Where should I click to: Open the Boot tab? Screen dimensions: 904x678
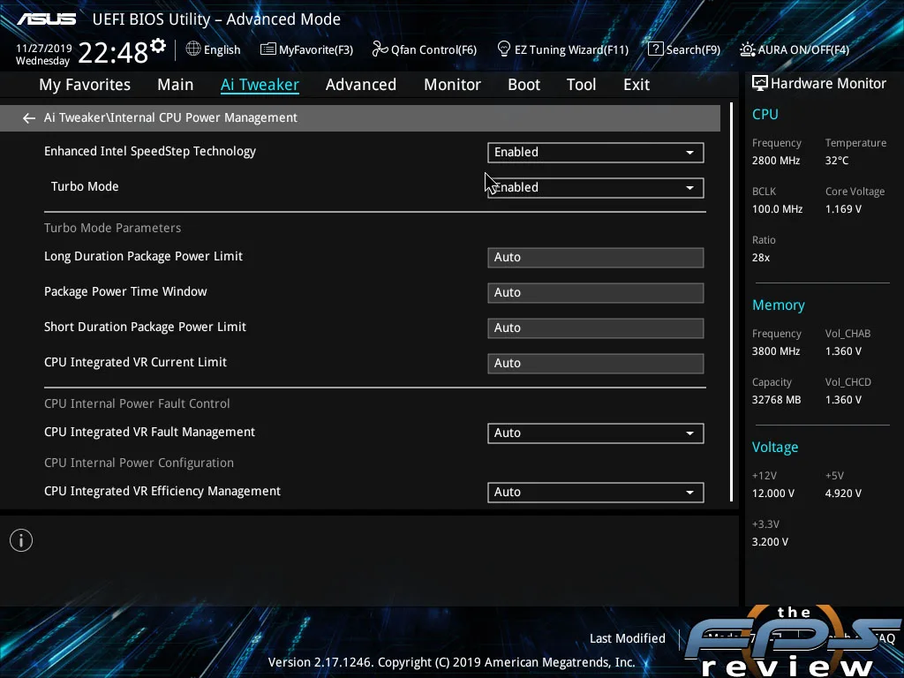524,85
